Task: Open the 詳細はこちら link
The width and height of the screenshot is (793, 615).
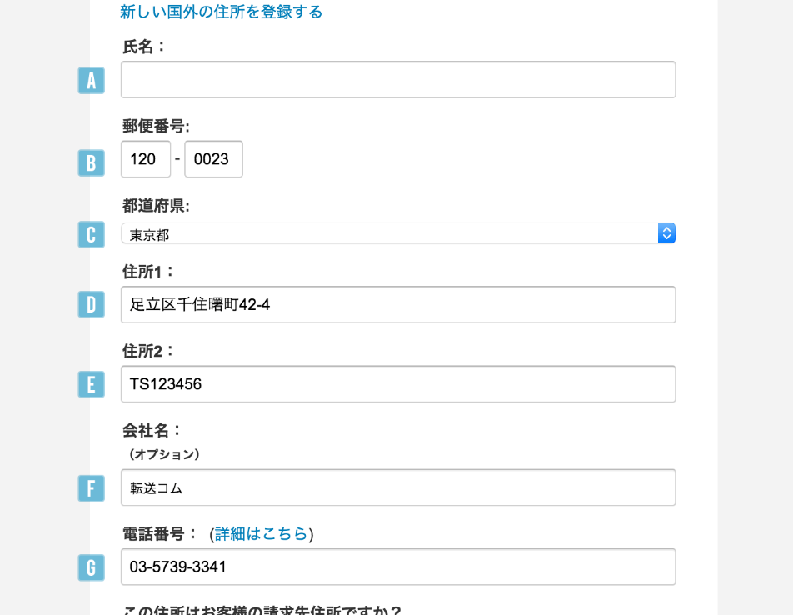Action: [261, 533]
